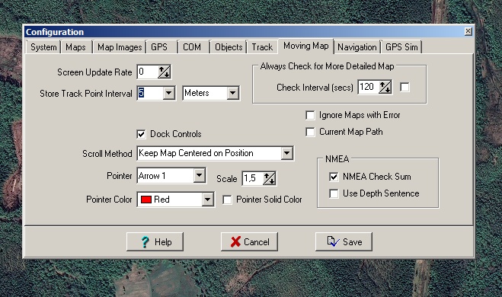Open the Map Images tab
This screenshot has width=502, height=297.
pyautogui.click(x=120, y=47)
